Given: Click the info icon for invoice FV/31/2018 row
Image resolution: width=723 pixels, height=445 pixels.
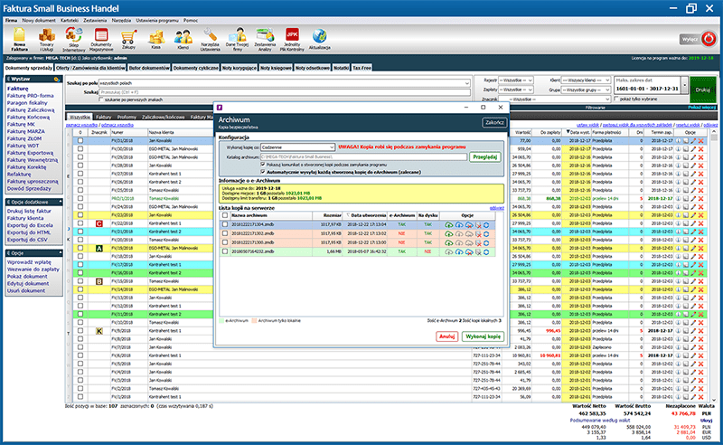Looking at the screenshot, I should [x=679, y=141].
